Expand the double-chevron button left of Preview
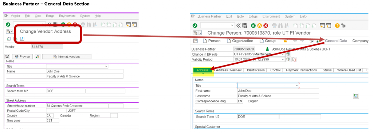373x135 pixels. pyautogui.click(x=7, y=56)
